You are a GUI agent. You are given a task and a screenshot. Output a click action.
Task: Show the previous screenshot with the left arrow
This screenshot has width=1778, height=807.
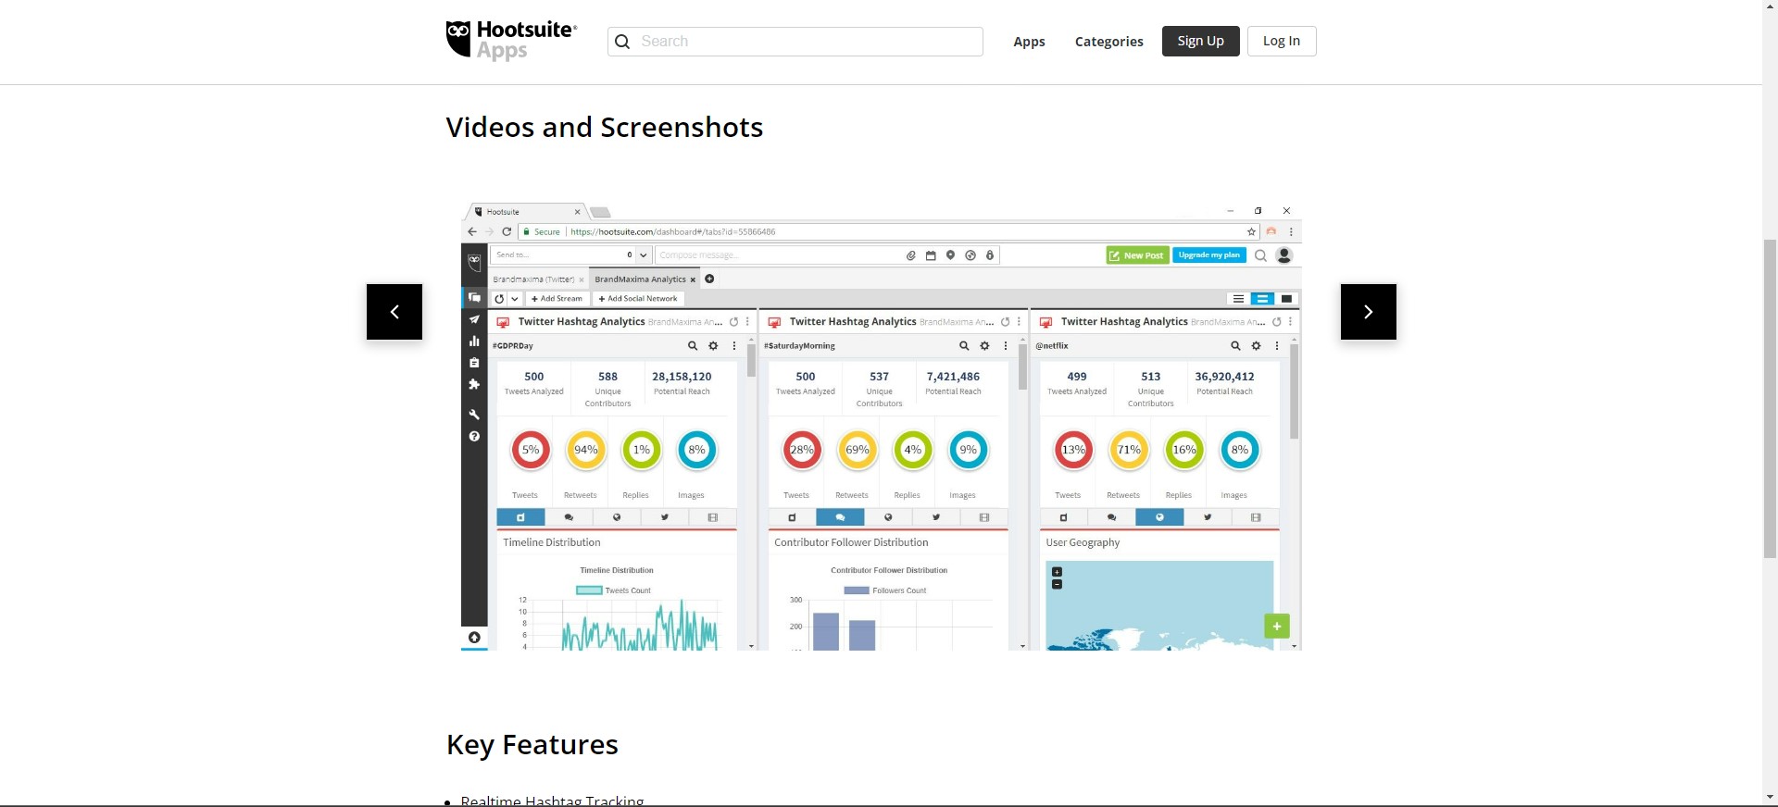[394, 312]
